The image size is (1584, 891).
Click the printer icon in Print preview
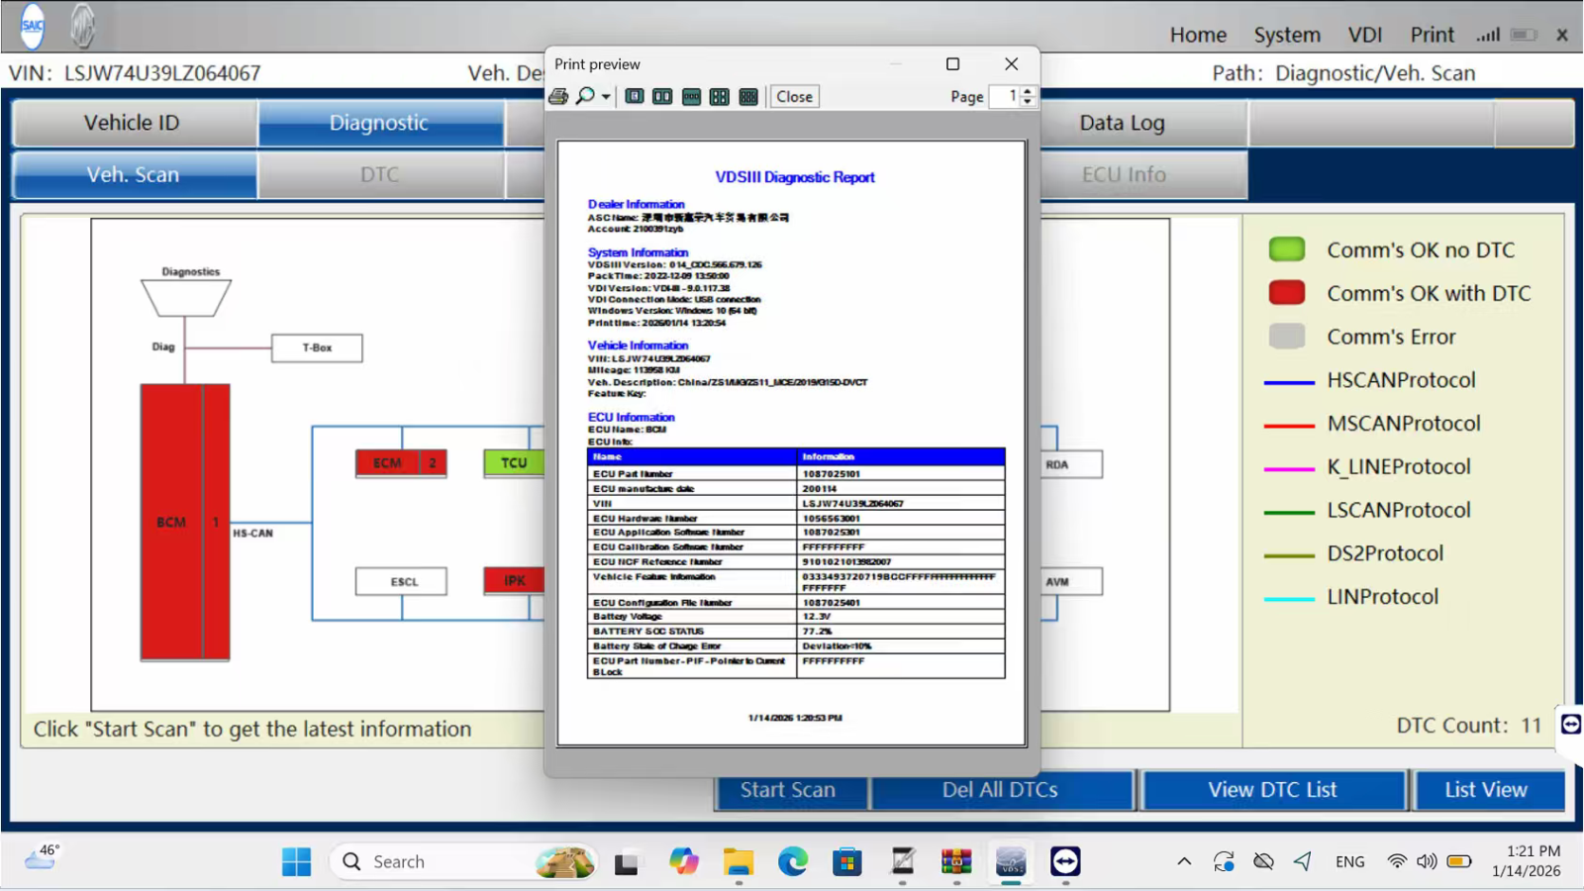(558, 96)
